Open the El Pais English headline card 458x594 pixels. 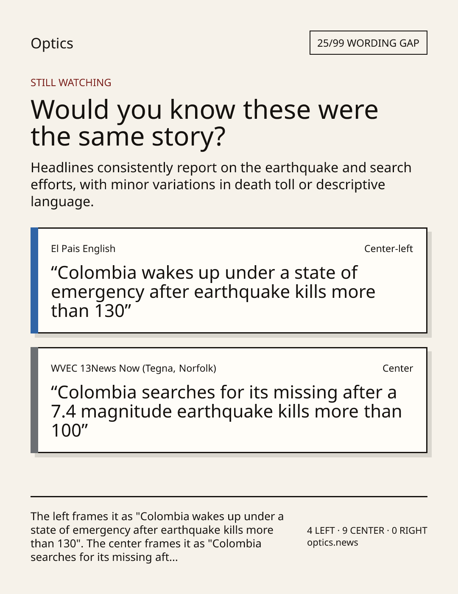[229, 280]
